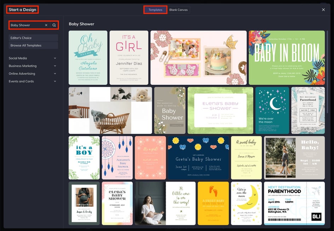The width and height of the screenshot is (334, 231).
Task: Choose the Hello, Baby! couple photo template
Action: [294, 158]
